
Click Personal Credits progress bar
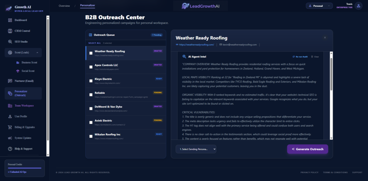click(x=25, y=168)
